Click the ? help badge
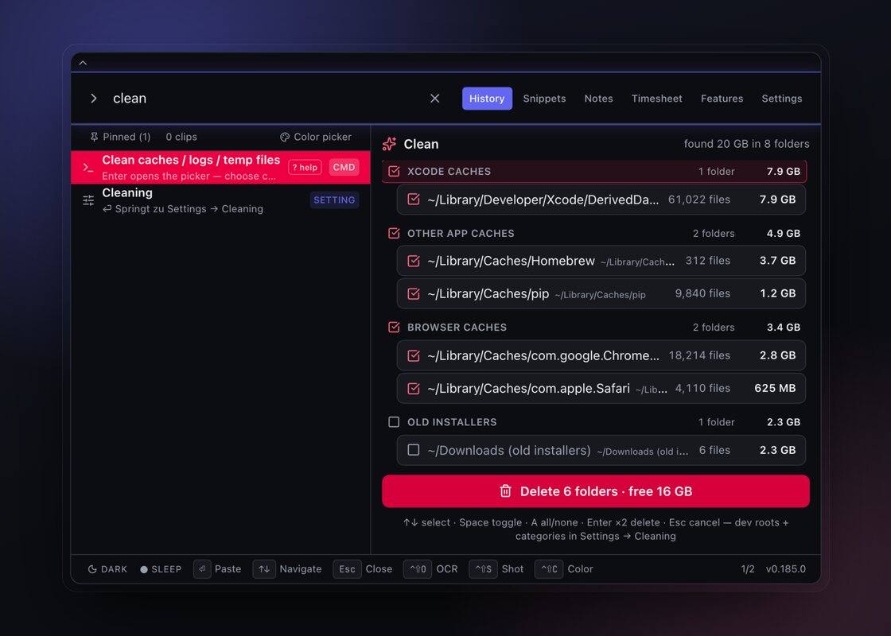This screenshot has height=636, width=891. [x=305, y=168]
